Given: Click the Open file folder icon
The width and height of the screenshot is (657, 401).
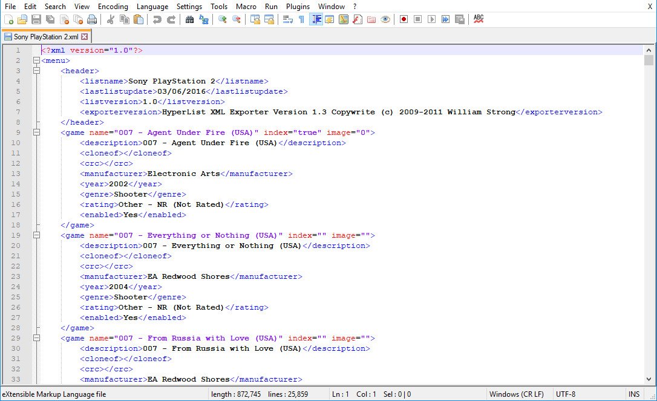Looking at the screenshot, I should (22, 19).
